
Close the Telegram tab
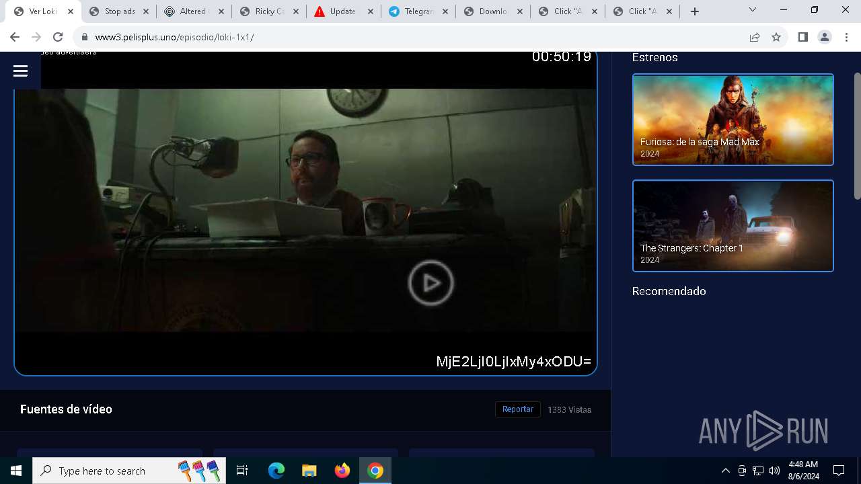click(x=445, y=11)
